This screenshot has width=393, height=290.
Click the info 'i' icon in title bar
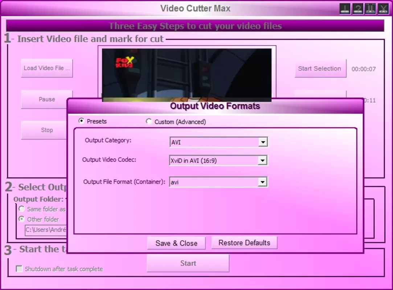pos(345,9)
